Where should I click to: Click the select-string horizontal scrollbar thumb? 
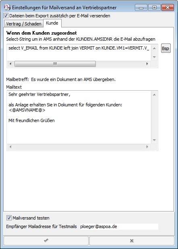(55, 64)
